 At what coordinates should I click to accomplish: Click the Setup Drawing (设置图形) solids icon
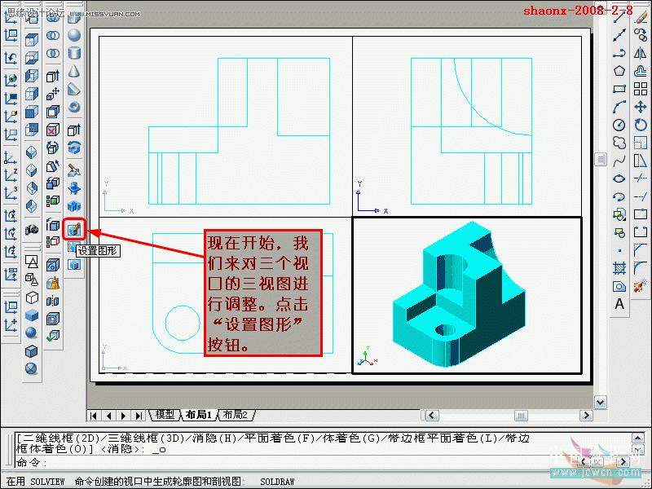pos(74,230)
